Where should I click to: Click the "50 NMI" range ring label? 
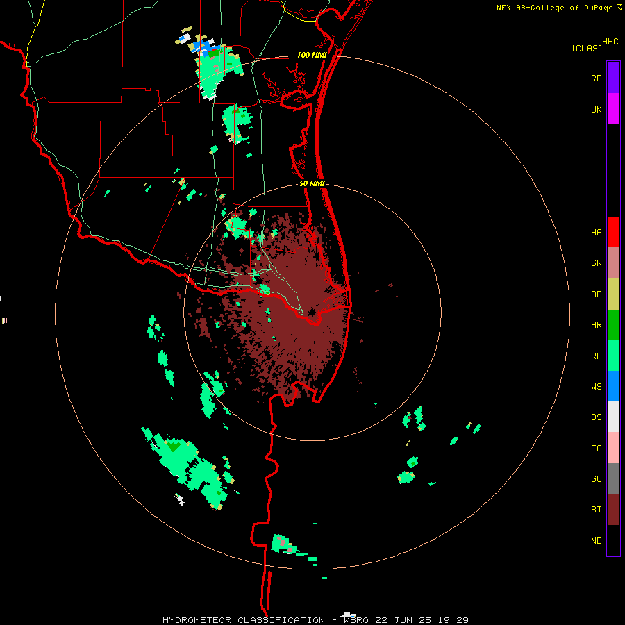[312, 183]
